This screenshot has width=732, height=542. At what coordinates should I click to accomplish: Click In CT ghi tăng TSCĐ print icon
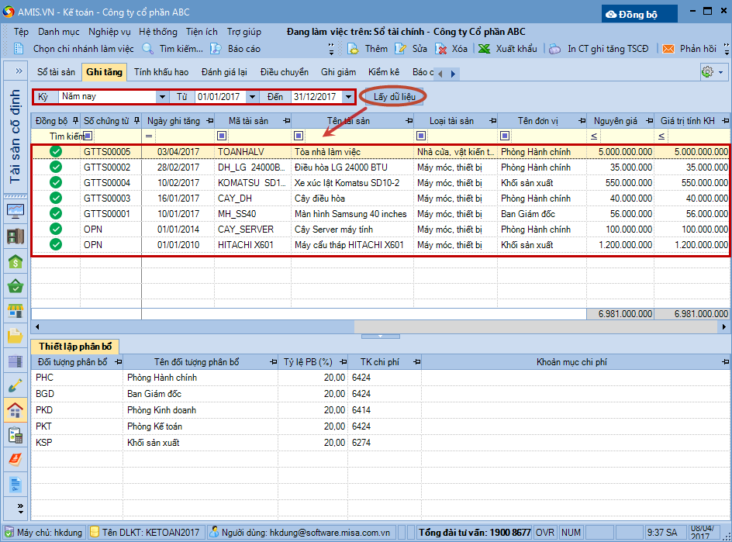pyautogui.click(x=555, y=49)
